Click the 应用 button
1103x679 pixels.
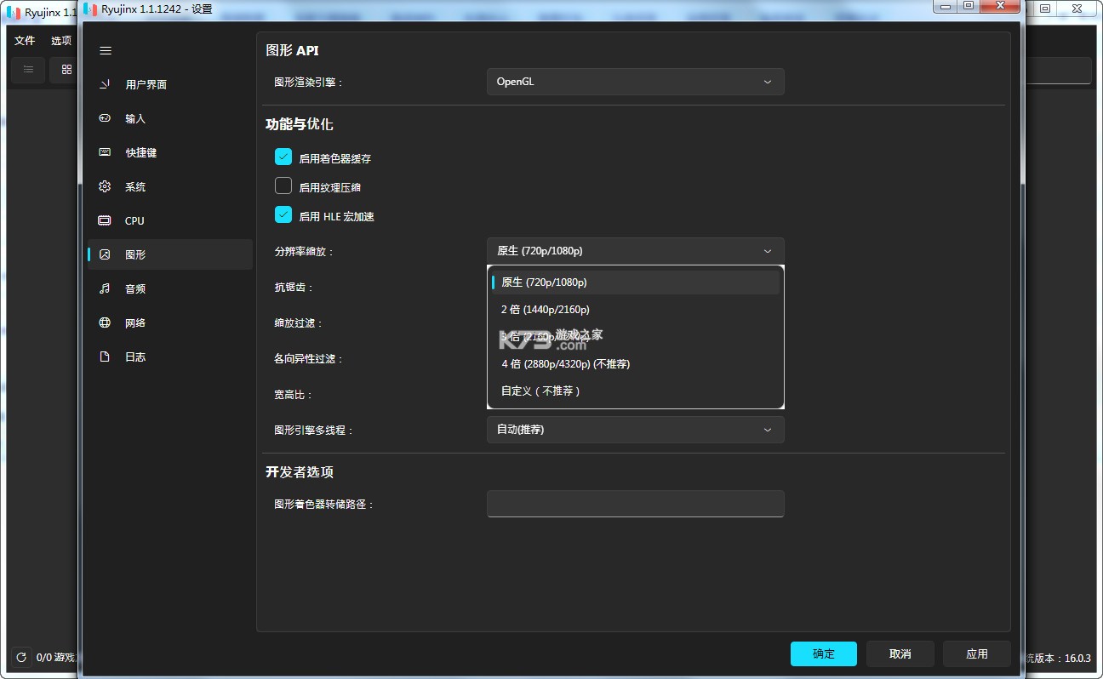[977, 653]
